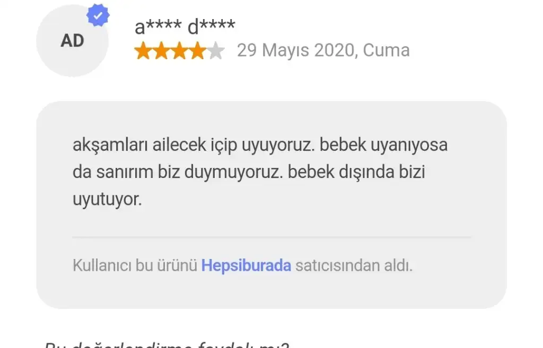This screenshot has width=543, height=348.
Task: Select the third orange rating star
Action: [179, 51]
